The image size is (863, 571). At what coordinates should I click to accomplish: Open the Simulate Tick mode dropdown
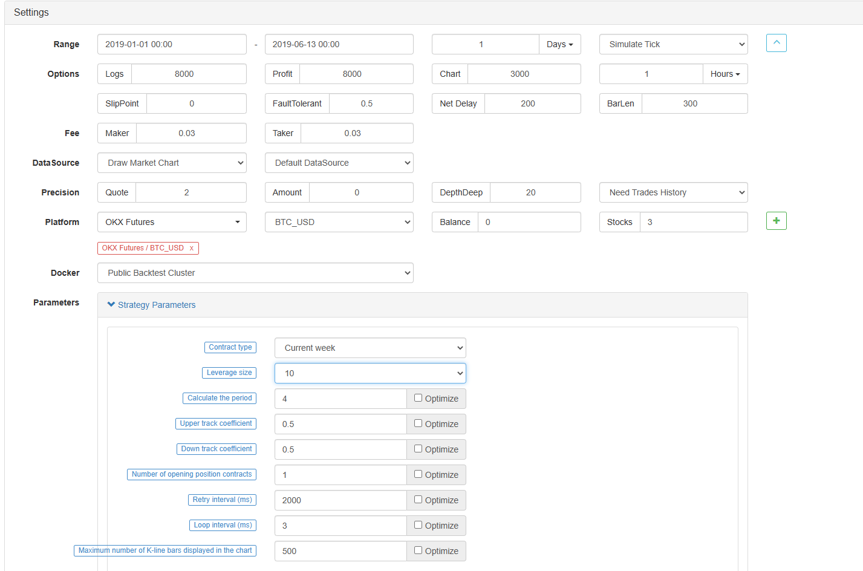pos(673,44)
